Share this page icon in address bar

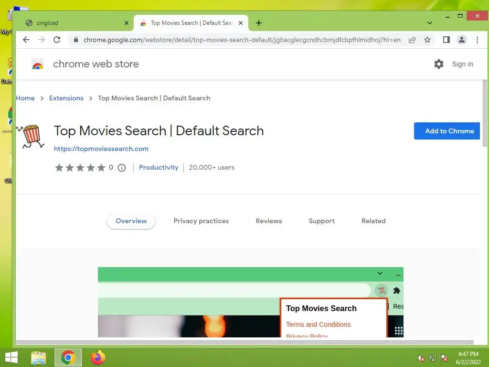point(412,40)
